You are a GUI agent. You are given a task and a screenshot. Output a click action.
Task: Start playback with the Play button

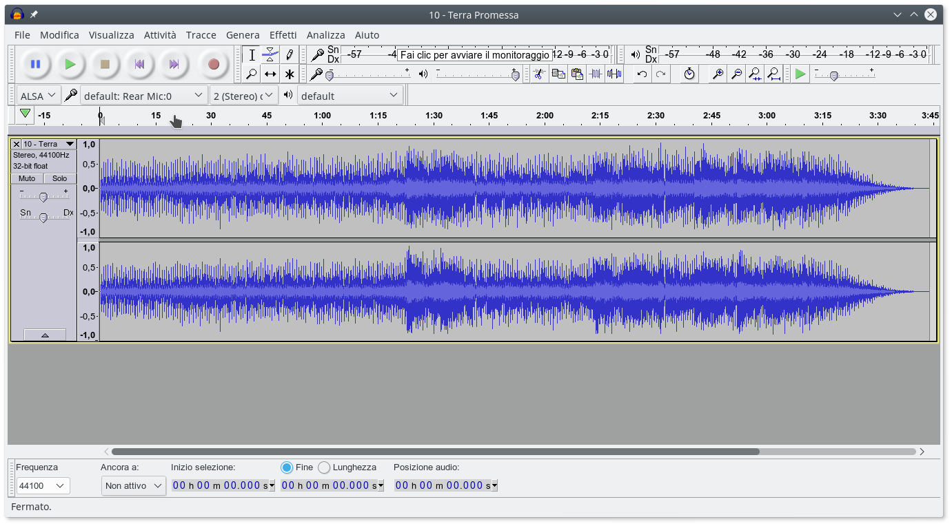70,64
